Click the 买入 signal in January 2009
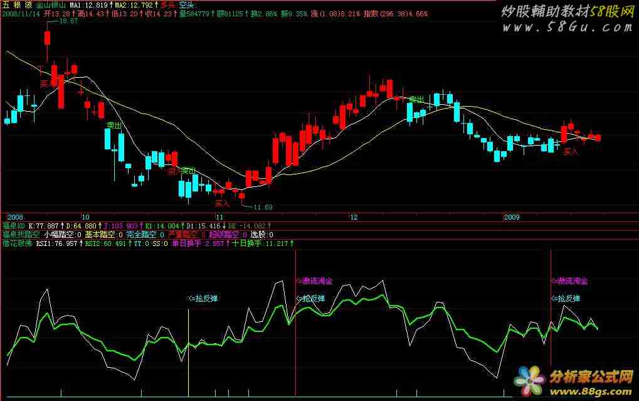639x401 pixels. pos(571,152)
